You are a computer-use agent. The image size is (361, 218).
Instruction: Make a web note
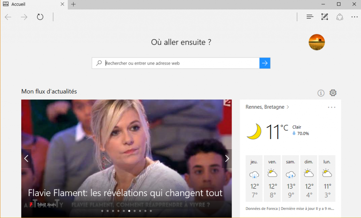pos(325,17)
